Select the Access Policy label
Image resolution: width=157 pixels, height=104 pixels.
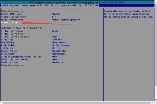pos(9,51)
